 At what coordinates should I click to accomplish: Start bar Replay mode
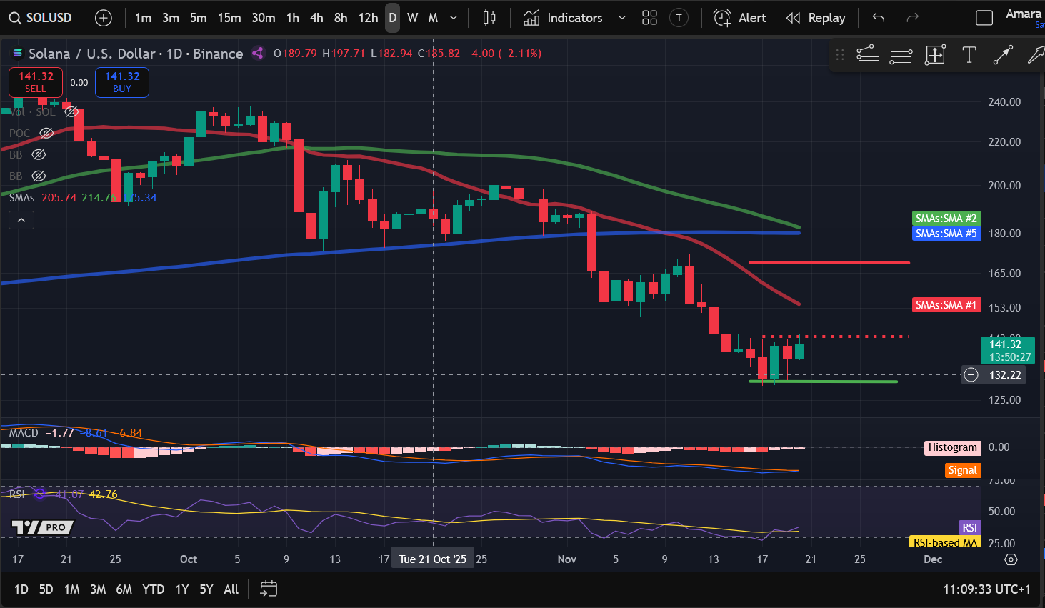point(815,17)
